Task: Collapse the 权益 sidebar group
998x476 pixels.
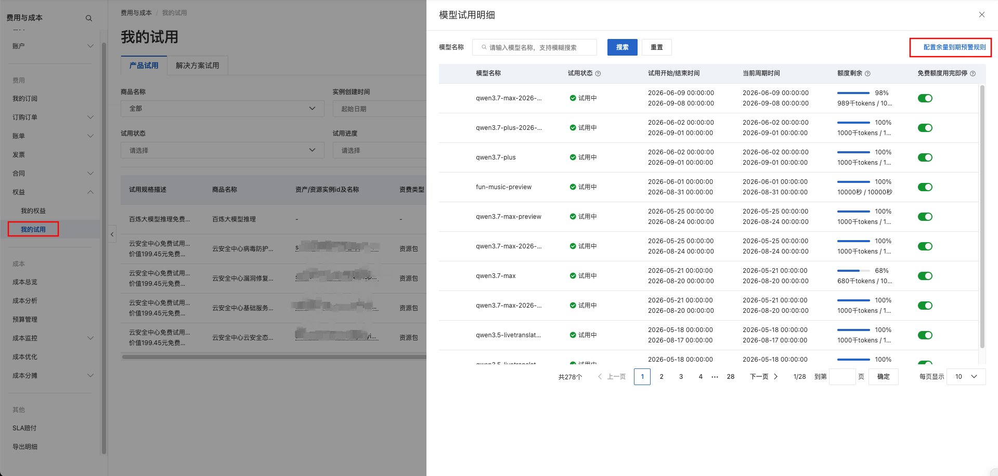Action: (x=90, y=192)
